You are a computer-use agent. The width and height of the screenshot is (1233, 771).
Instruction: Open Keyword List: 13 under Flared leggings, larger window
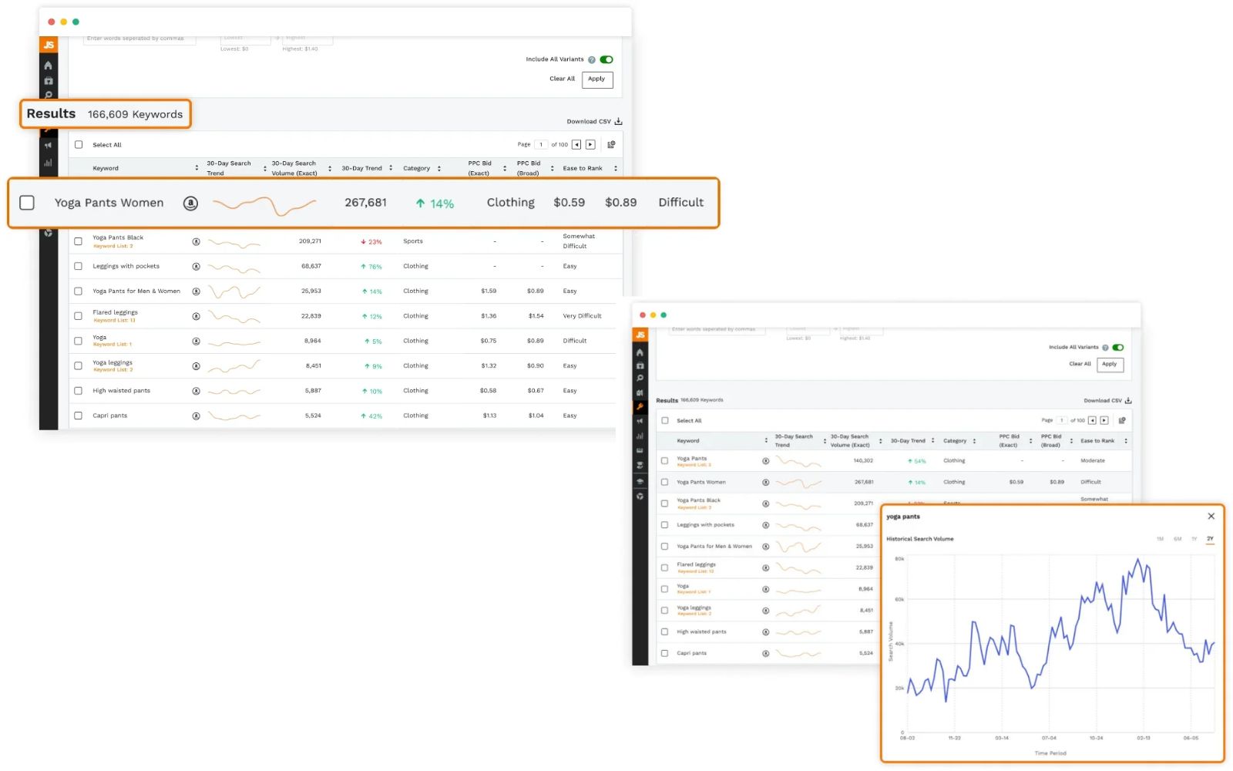click(114, 321)
